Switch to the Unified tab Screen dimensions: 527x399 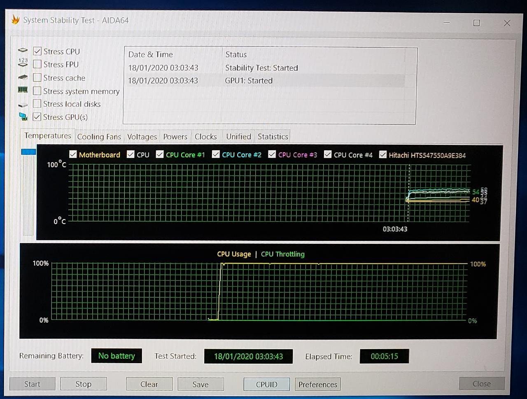[x=238, y=136]
